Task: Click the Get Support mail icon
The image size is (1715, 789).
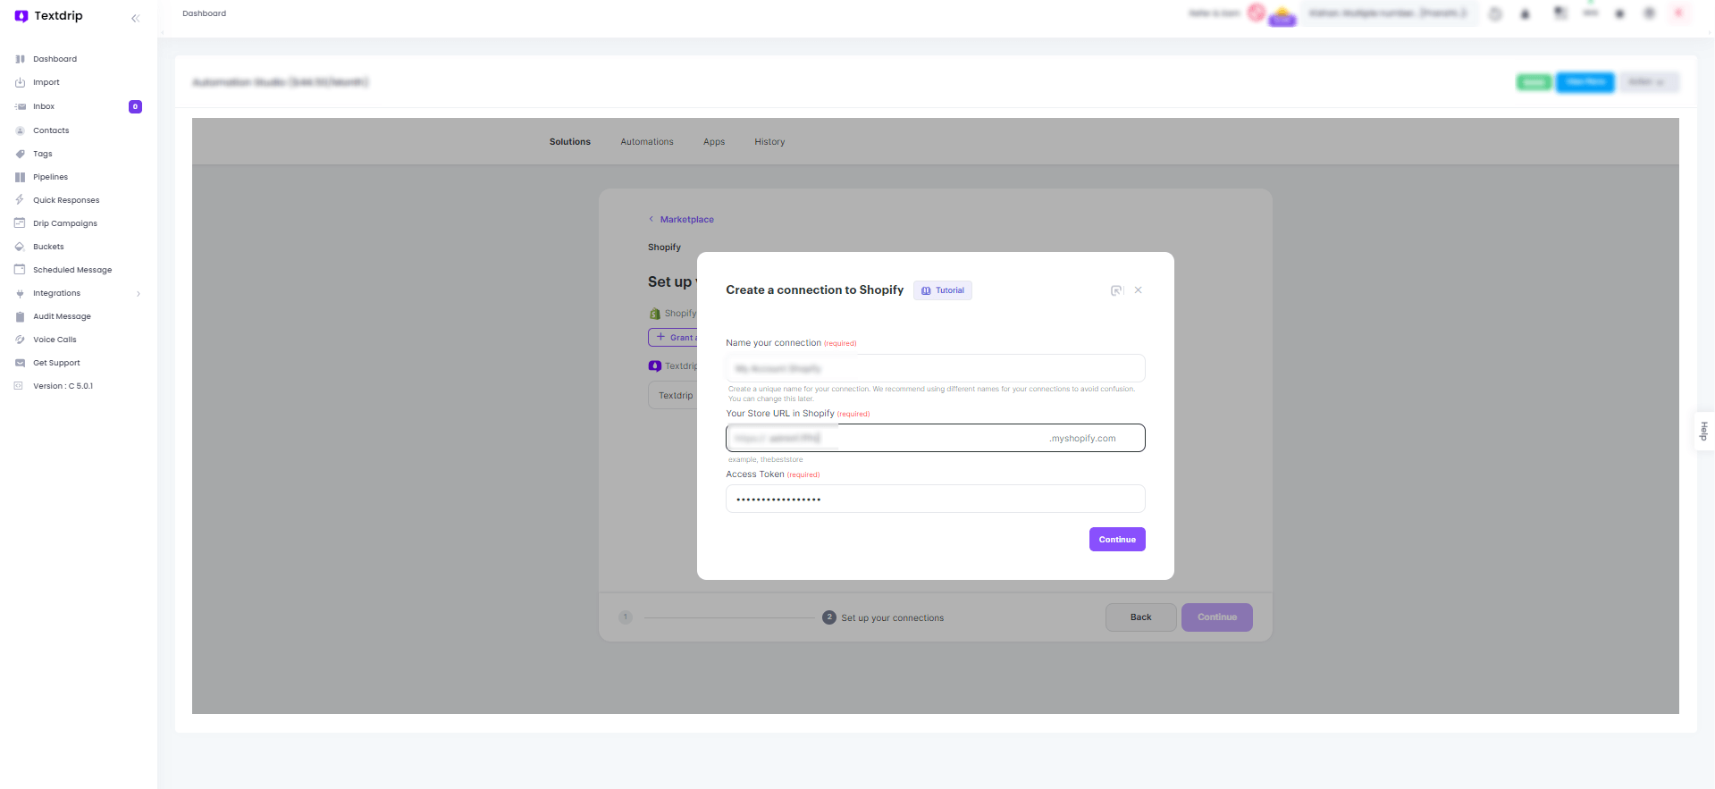Action: tap(20, 363)
